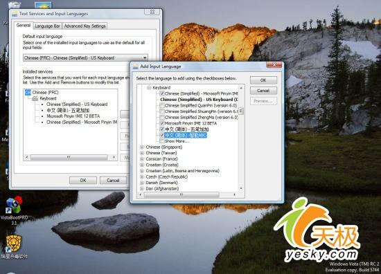Open the Advanced Key Settings tab
This screenshot has width=381, height=274.
point(85,26)
